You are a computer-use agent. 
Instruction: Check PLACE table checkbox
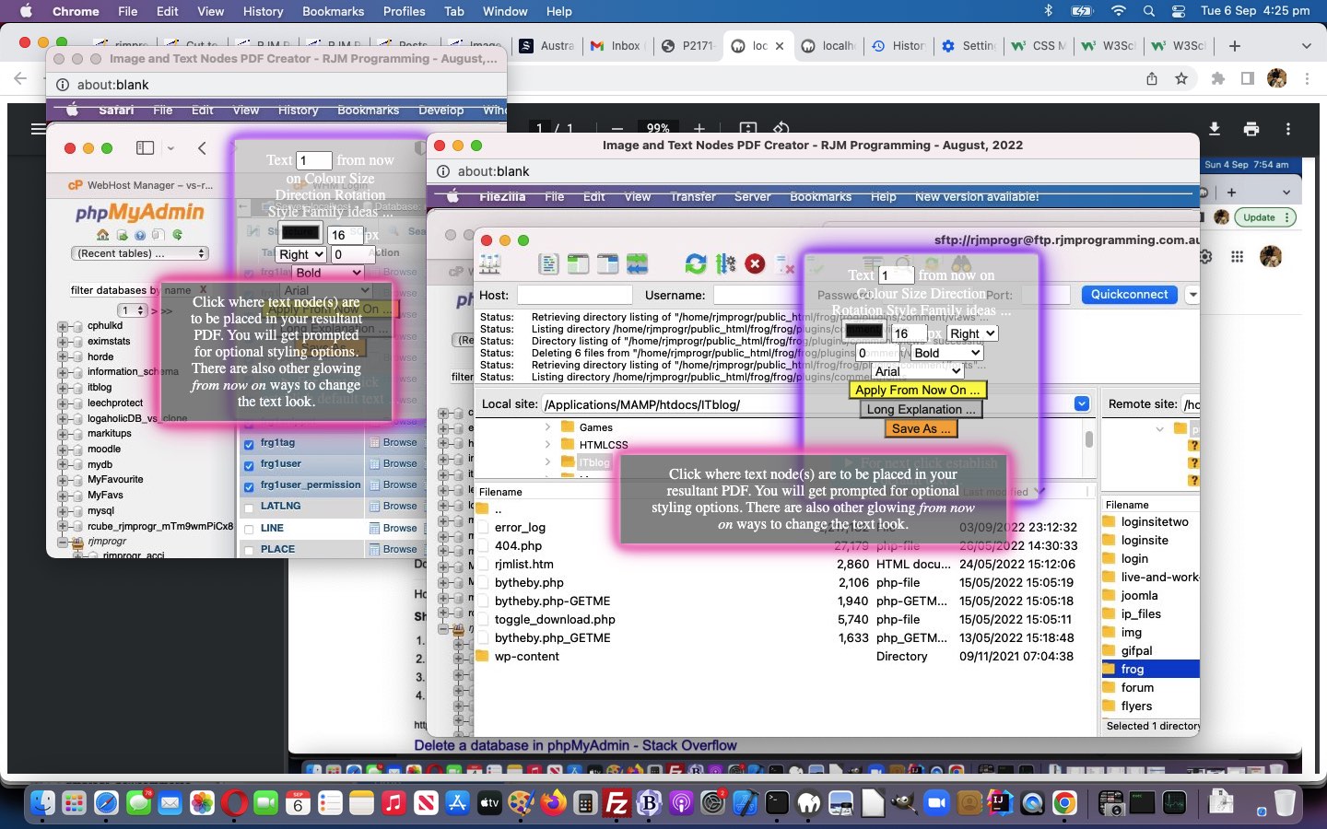click(x=249, y=551)
